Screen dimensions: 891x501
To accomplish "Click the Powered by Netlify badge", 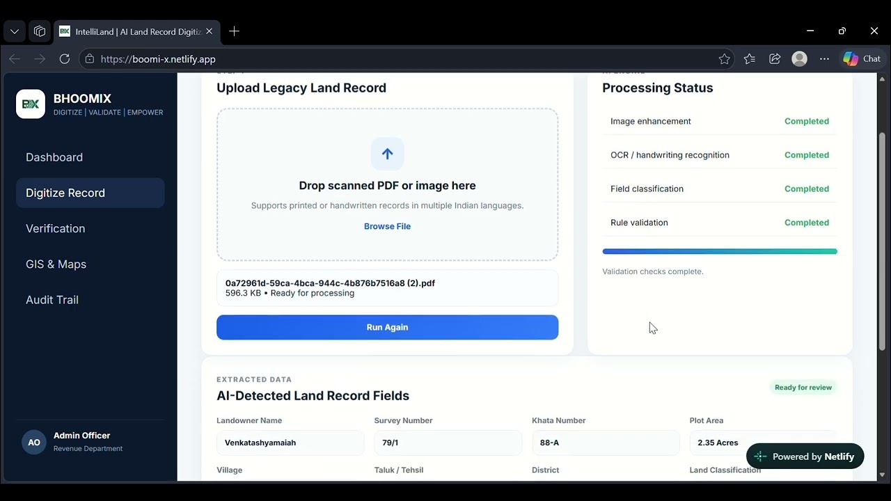I will pyautogui.click(x=805, y=456).
